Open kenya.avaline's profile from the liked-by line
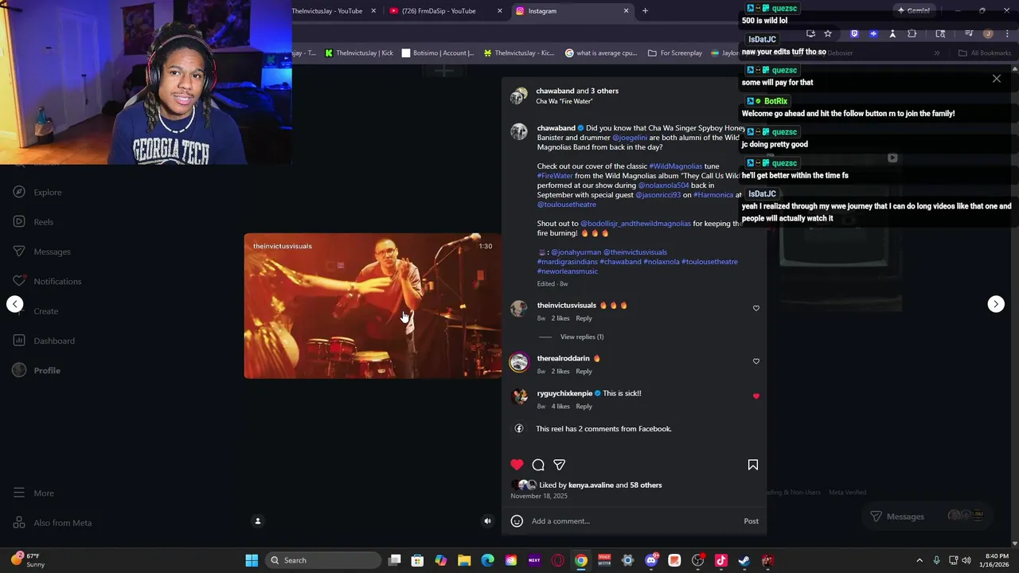 591,485
